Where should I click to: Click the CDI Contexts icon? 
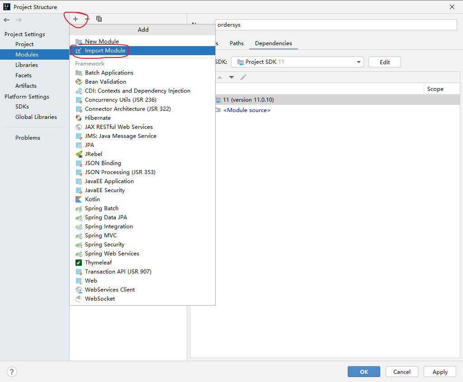coord(79,91)
